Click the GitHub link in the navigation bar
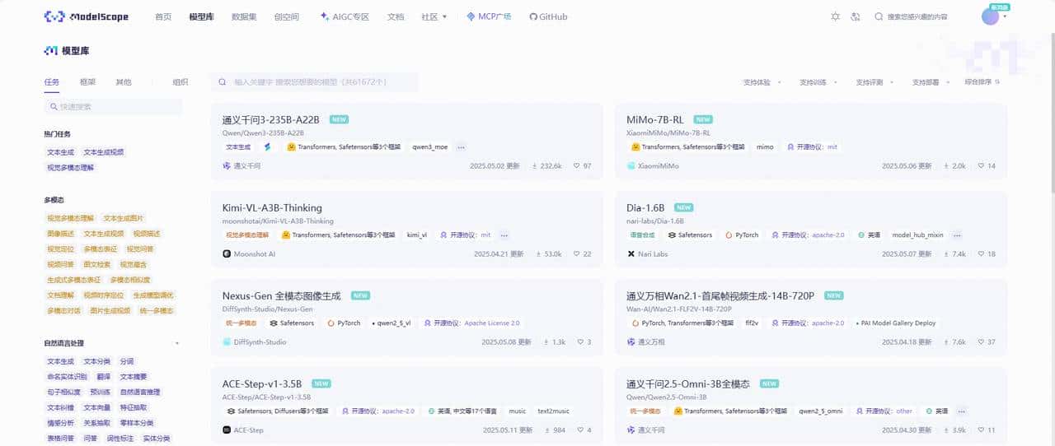The image size is (1055, 446). point(548,16)
